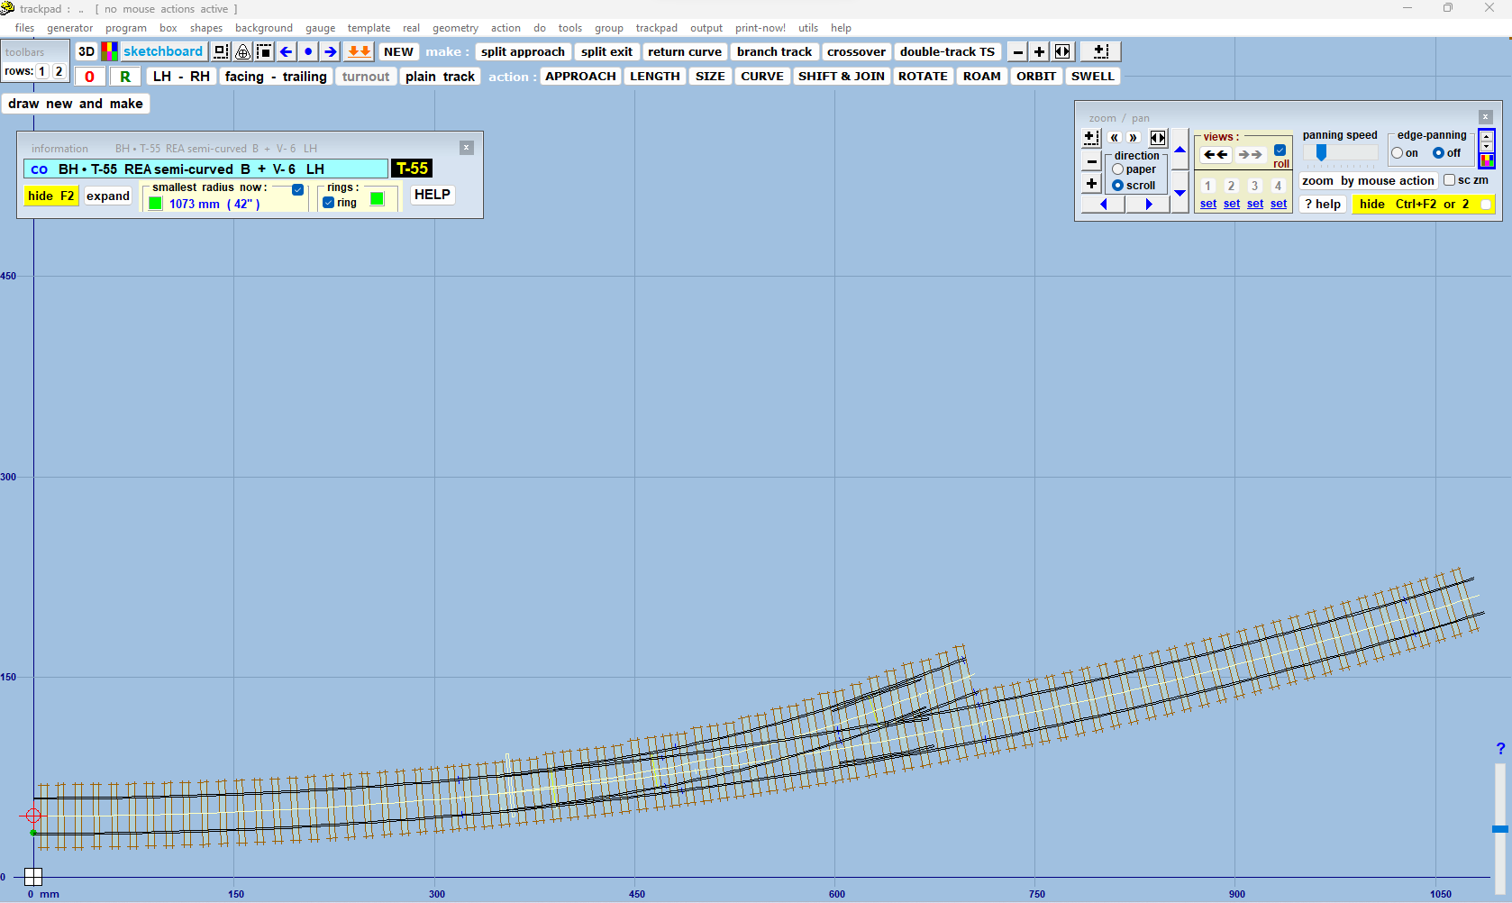The image size is (1512, 903).
Task: Click the toolbar zoom-to-rectangle plus icon
Action: [1100, 51]
